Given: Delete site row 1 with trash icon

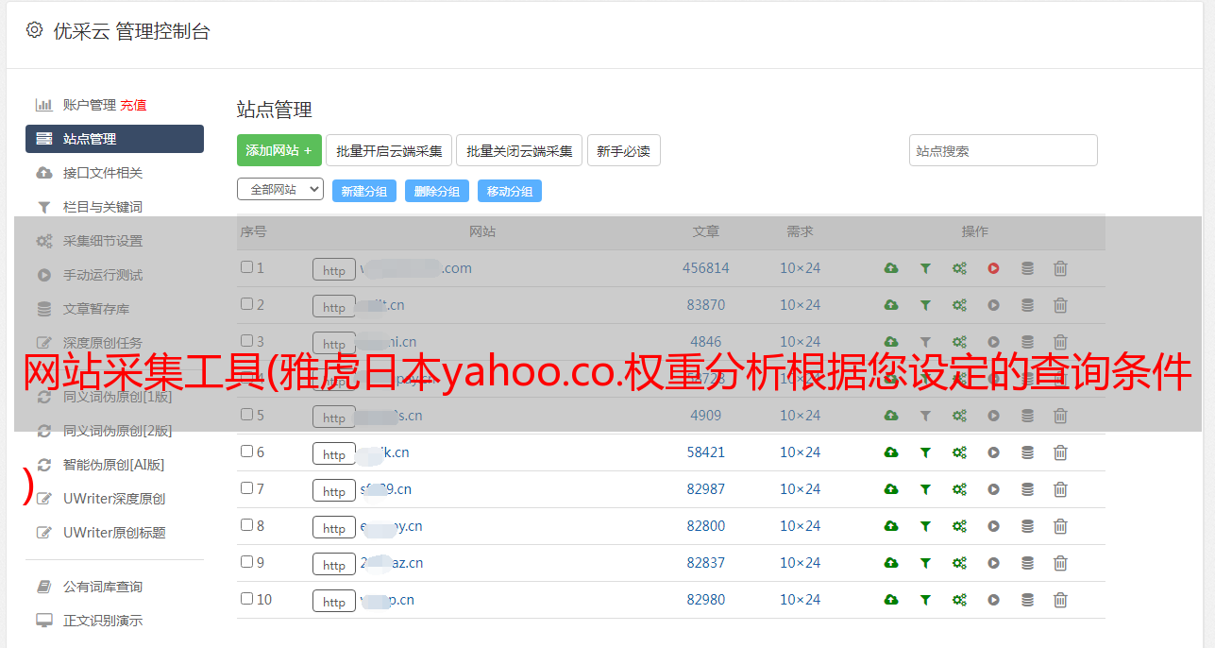Looking at the screenshot, I should 1060,268.
